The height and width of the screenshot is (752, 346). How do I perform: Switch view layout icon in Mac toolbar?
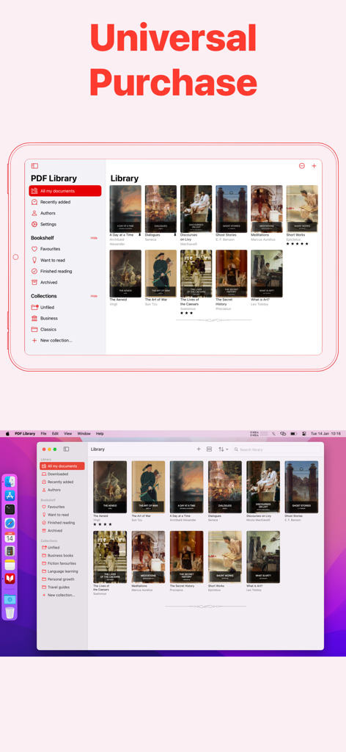click(x=209, y=449)
